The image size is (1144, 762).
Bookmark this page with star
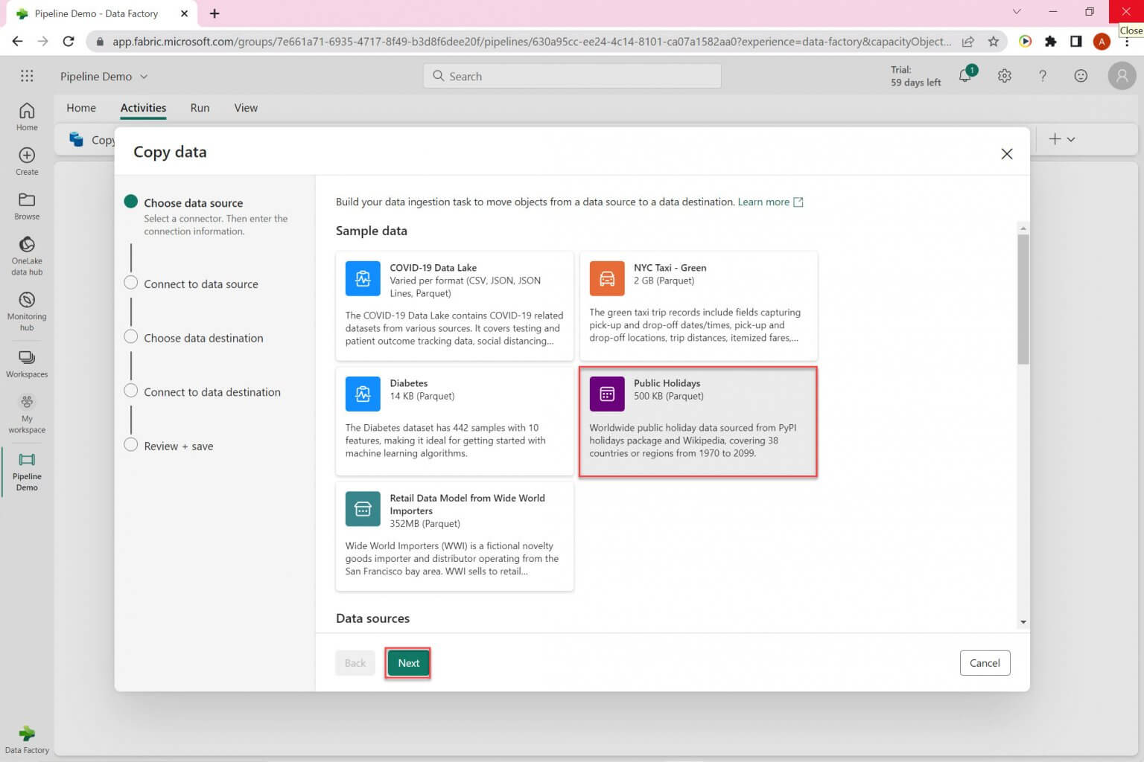pyautogui.click(x=994, y=42)
